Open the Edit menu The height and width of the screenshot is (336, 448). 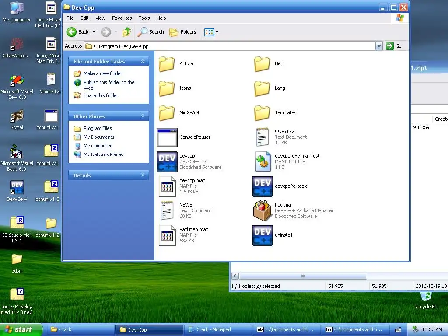tap(84, 18)
